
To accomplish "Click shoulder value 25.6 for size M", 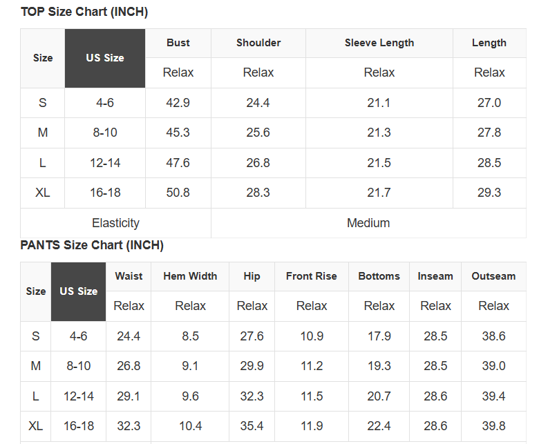I will pos(258,133).
